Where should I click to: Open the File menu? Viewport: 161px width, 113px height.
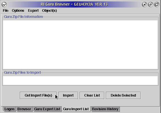pos(6,11)
